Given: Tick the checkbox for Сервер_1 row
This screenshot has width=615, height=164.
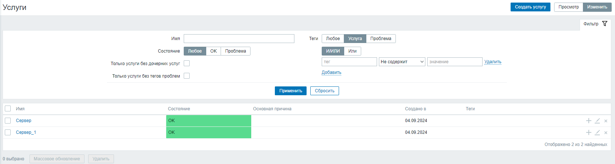Looking at the screenshot, I should (8, 132).
